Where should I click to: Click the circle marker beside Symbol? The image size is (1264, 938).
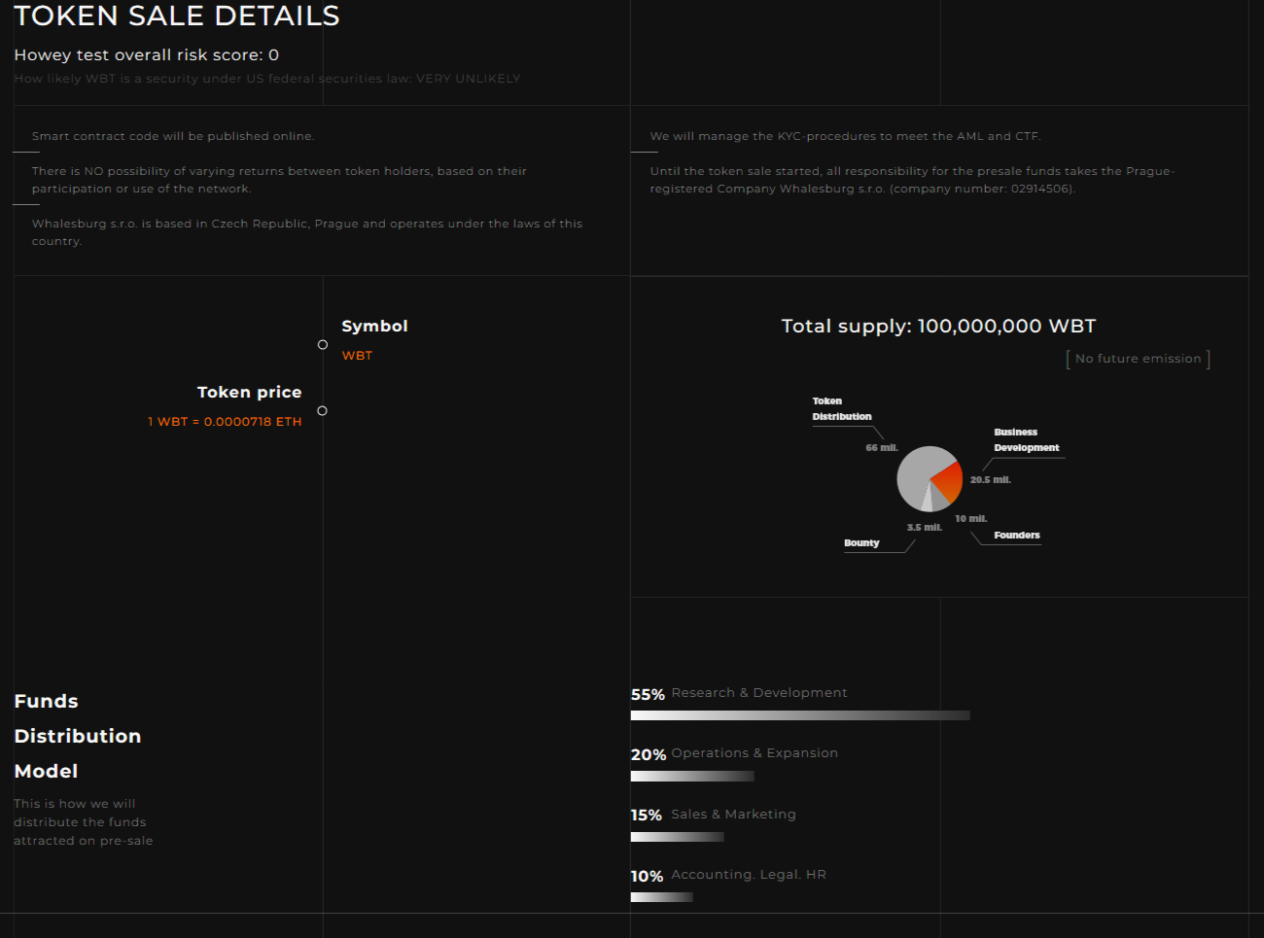[323, 345]
